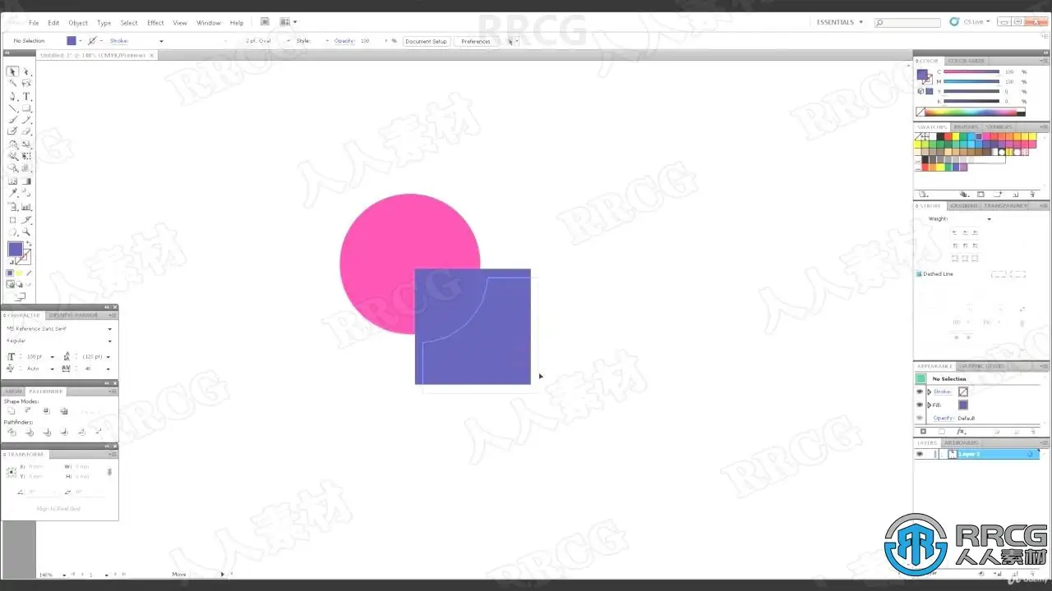Select the Eyedropper tool
The height and width of the screenshot is (591, 1052).
(x=12, y=194)
